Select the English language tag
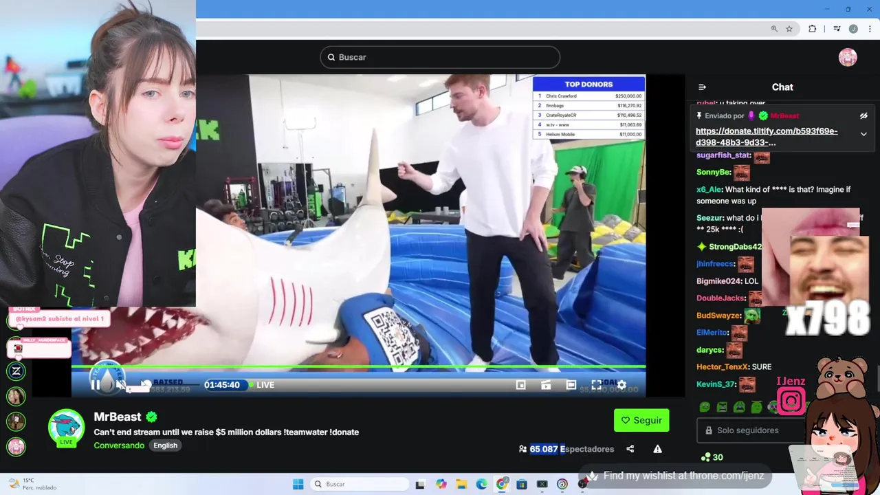The image size is (880, 495). click(165, 445)
